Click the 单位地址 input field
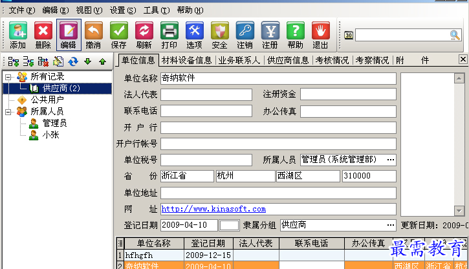Image resolution: width=469 pixels, height=269 pixels. coord(278,193)
